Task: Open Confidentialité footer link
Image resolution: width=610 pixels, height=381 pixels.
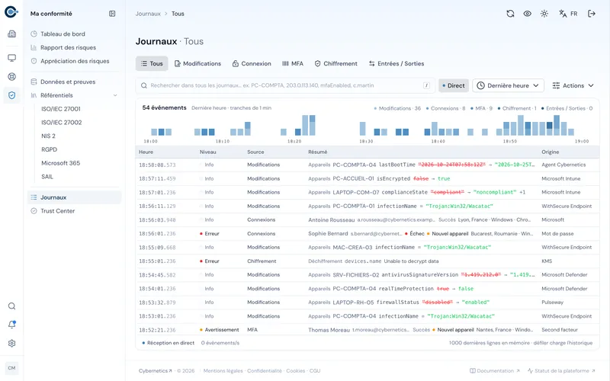Action: (264, 371)
